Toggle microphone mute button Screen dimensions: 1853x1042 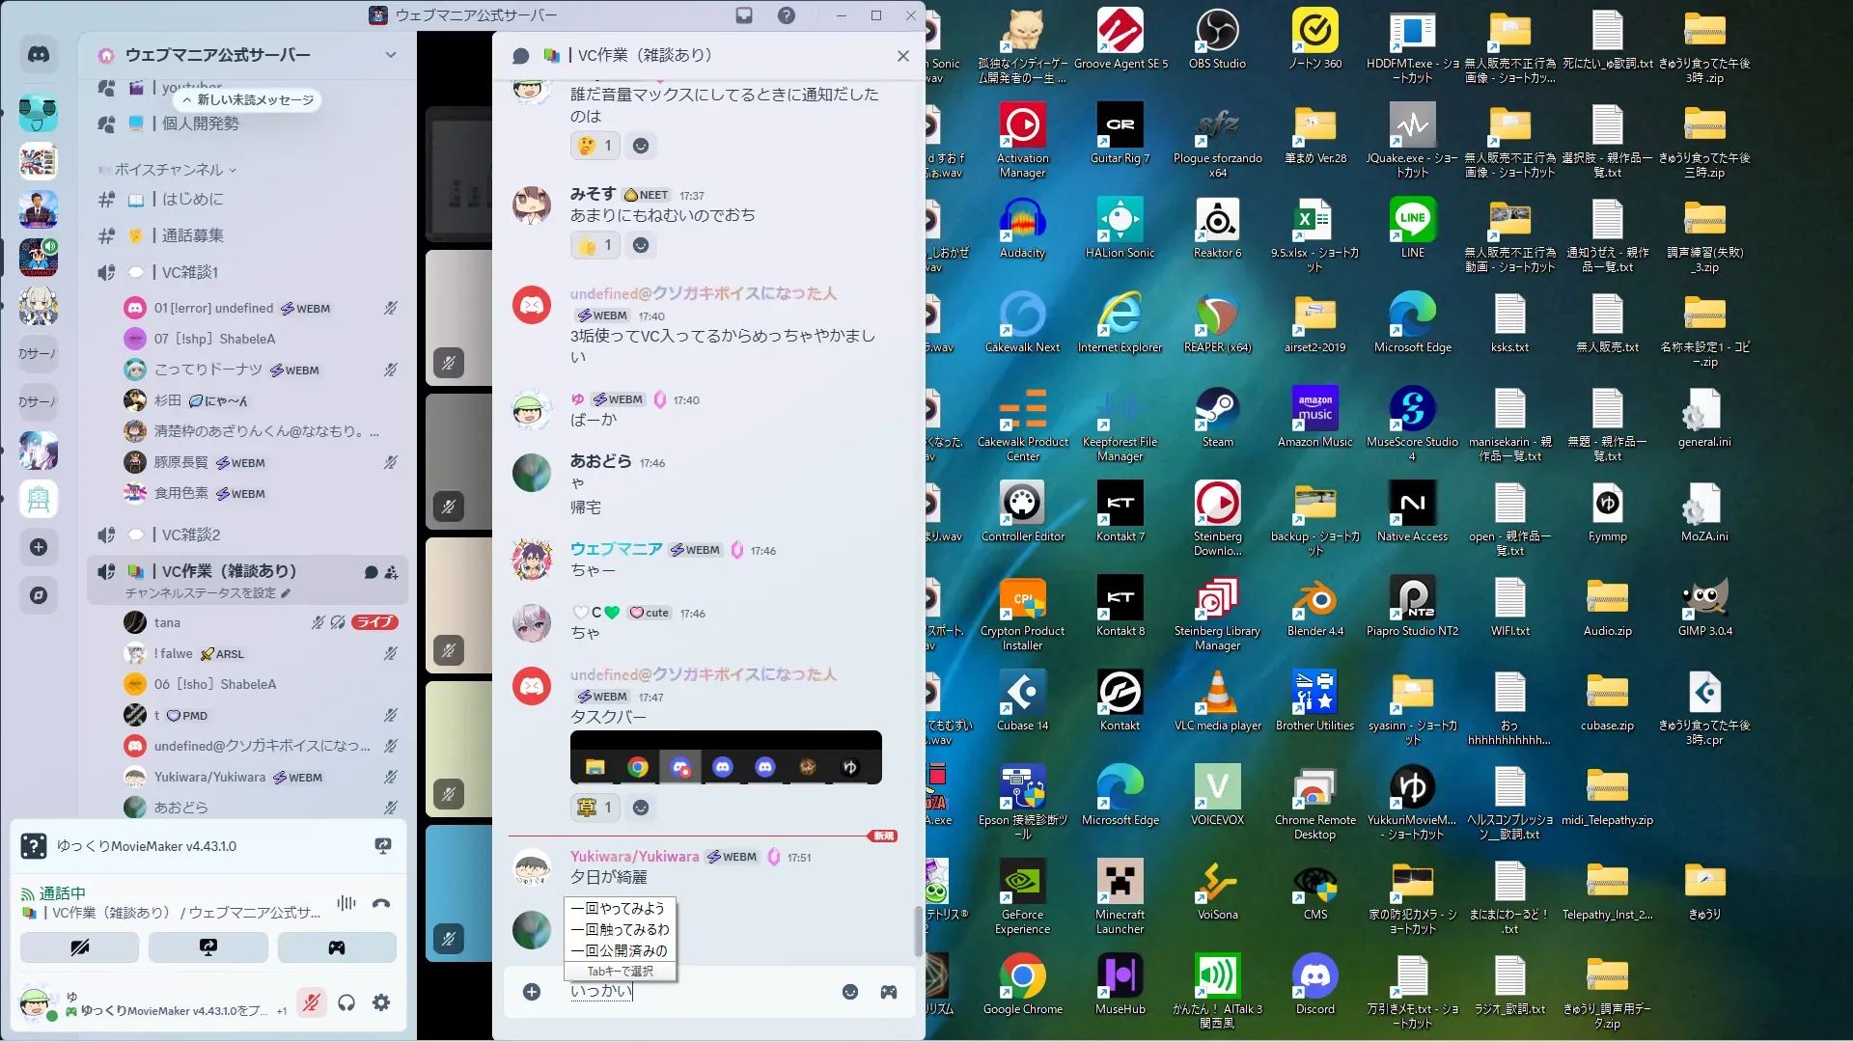(311, 1002)
